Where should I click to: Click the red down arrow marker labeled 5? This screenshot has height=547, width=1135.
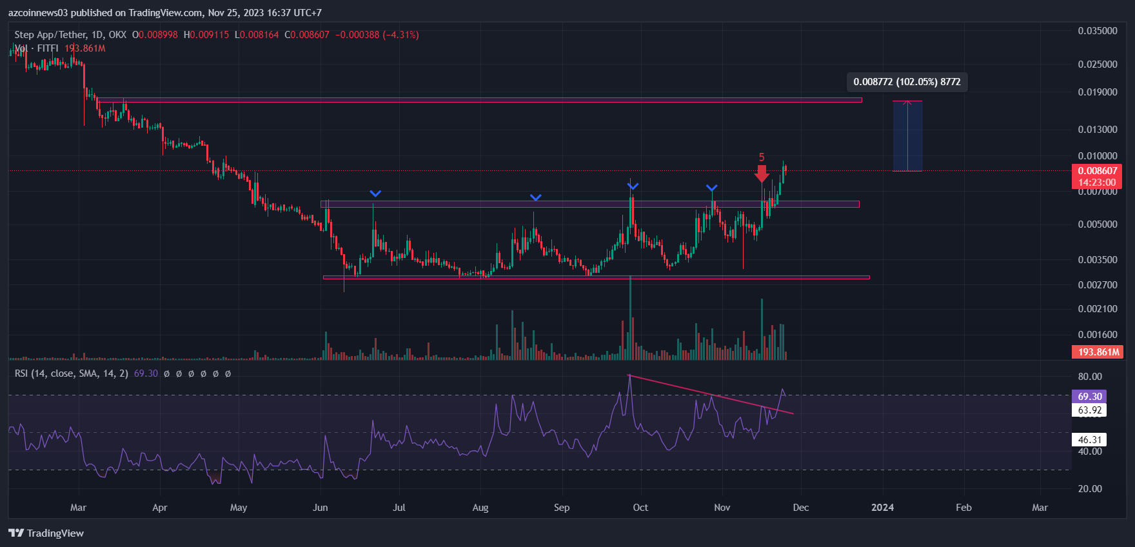click(762, 174)
